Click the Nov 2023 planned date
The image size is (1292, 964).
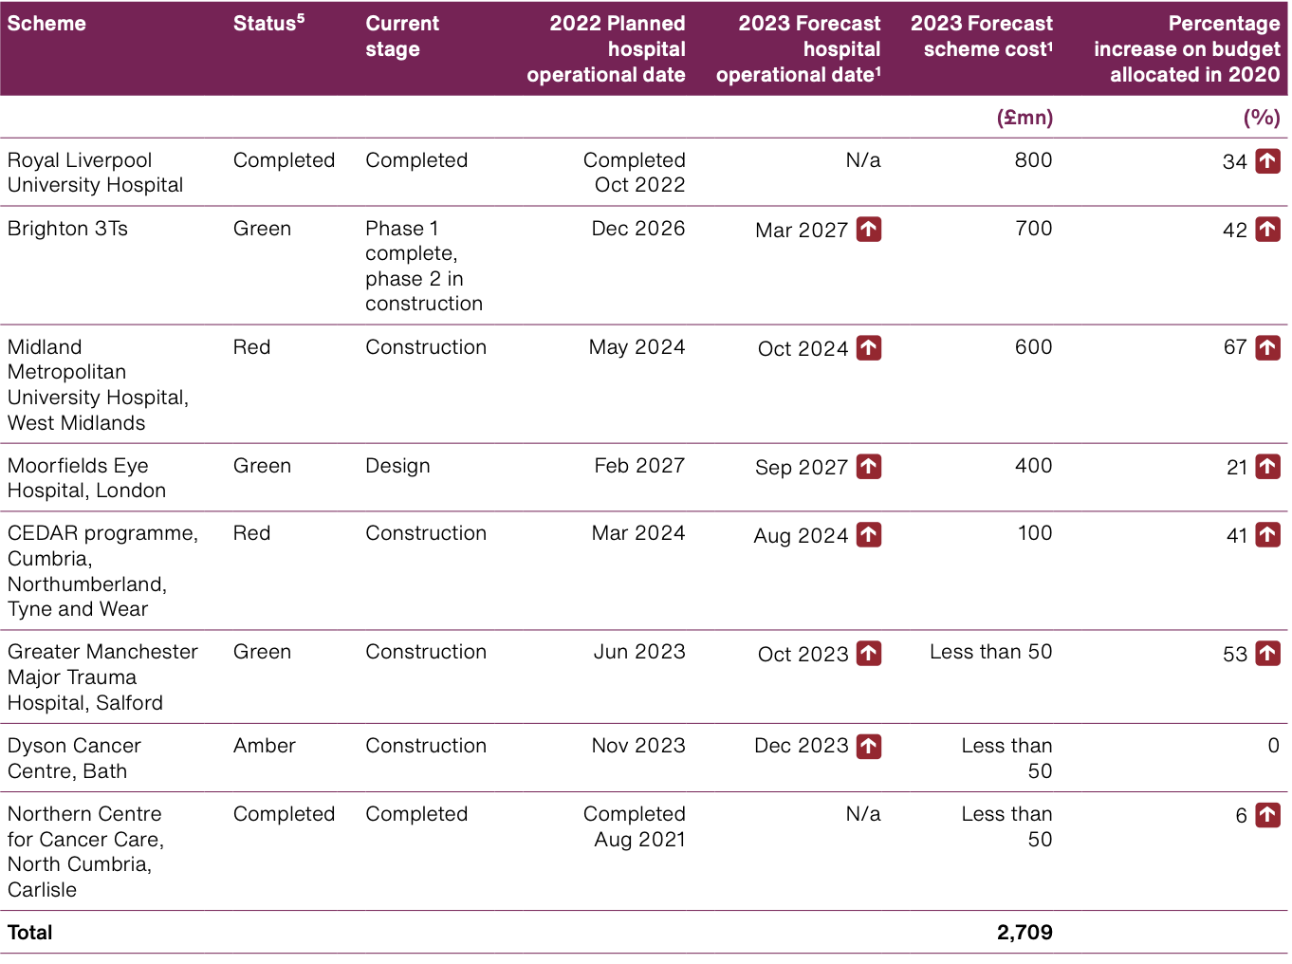(x=638, y=746)
